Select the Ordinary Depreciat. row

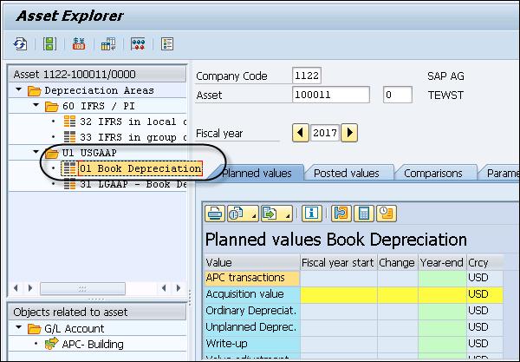pos(251,311)
